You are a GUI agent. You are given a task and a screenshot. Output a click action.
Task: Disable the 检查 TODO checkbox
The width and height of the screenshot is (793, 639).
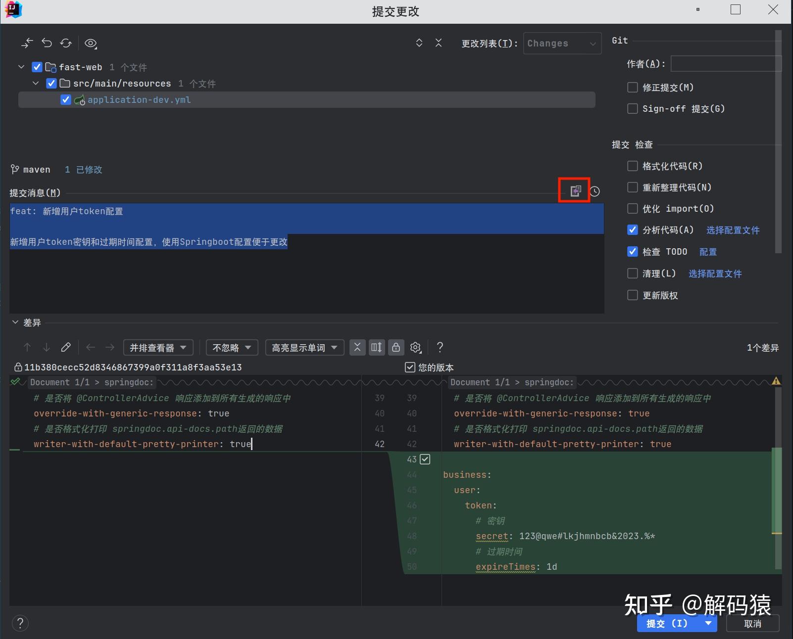632,251
